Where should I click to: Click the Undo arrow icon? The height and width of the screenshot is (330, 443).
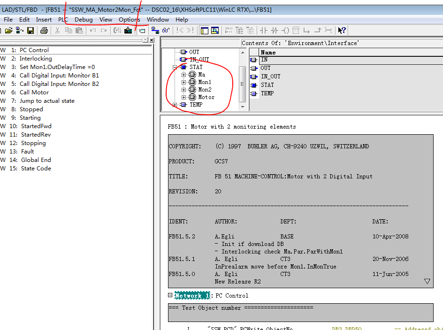[93, 31]
